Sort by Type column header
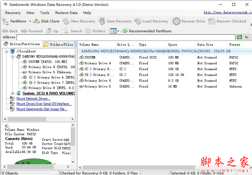 coord(152,45)
